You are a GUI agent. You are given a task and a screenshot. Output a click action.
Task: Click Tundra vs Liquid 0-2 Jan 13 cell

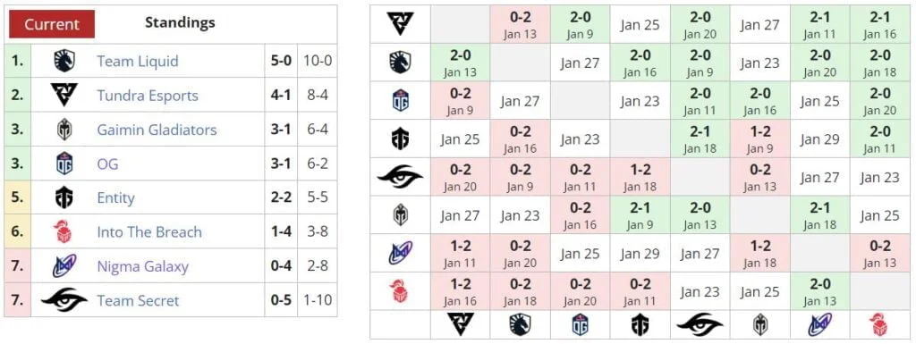520,24
